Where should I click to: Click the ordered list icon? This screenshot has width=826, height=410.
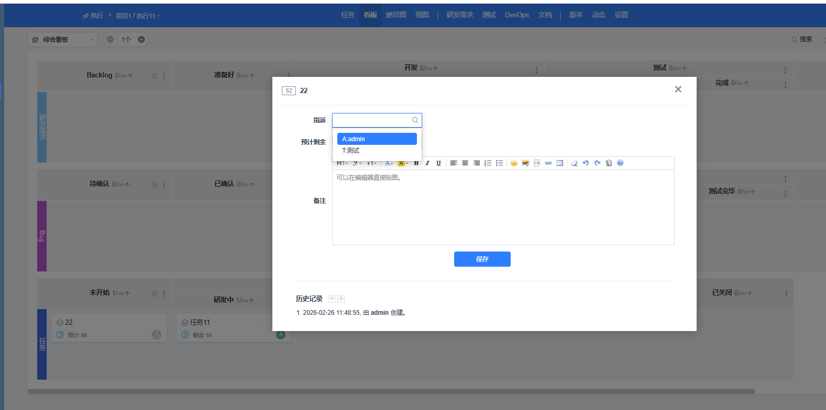pos(488,163)
